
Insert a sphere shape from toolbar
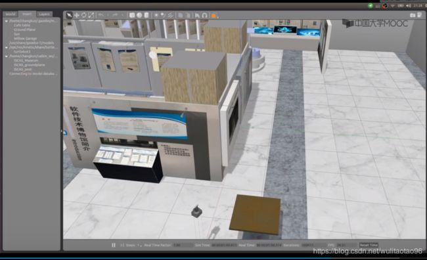(x=139, y=15)
